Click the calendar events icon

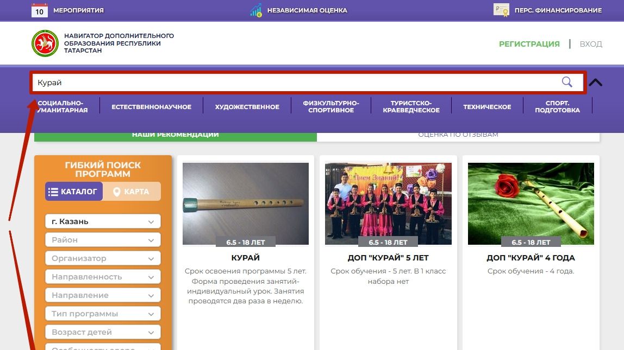click(40, 10)
